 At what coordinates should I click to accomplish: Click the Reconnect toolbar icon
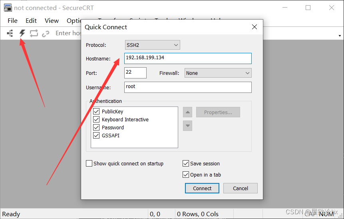coord(34,33)
